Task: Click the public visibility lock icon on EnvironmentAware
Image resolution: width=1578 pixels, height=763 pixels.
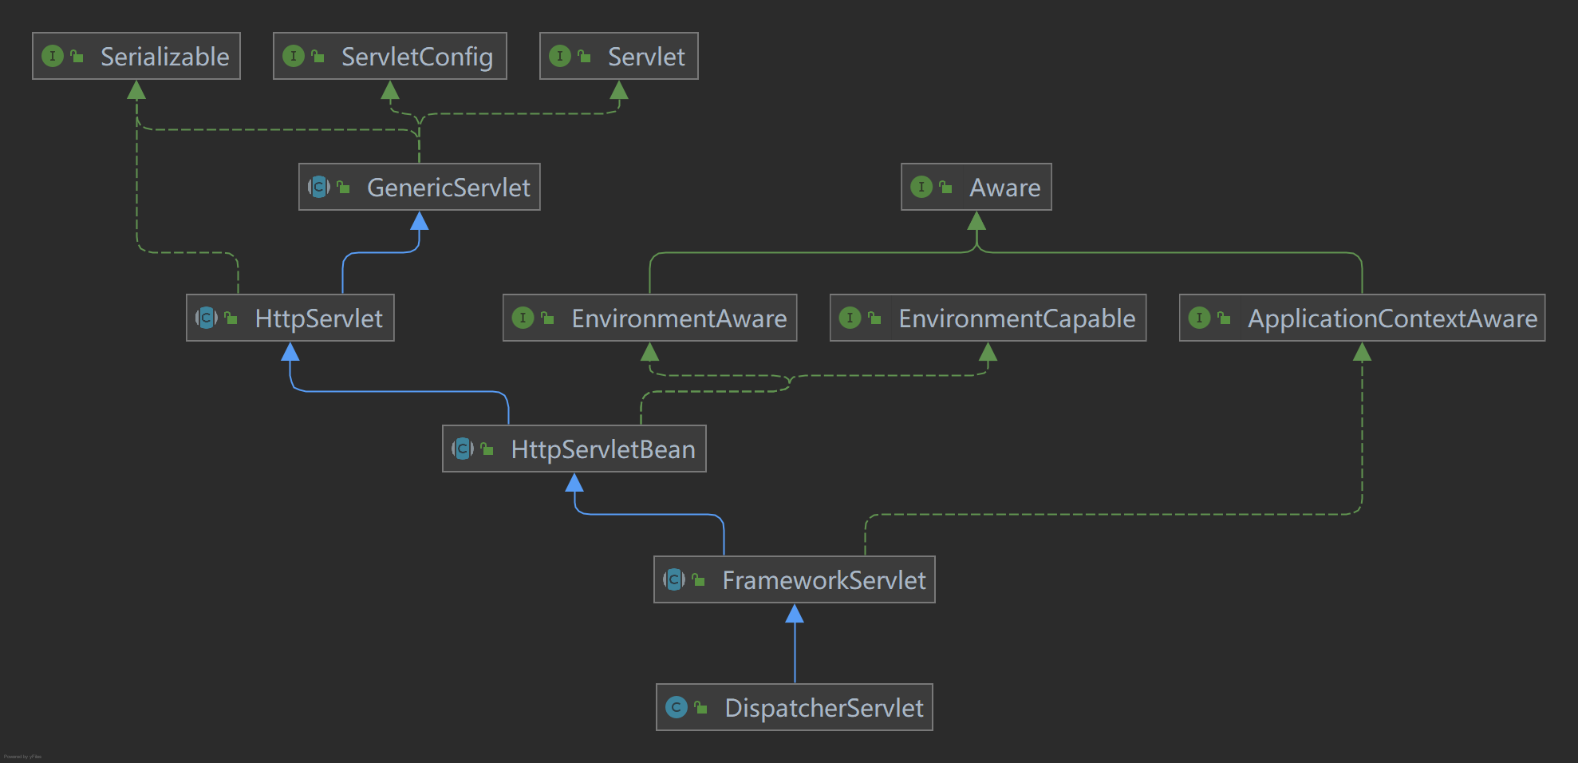Action: click(547, 318)
